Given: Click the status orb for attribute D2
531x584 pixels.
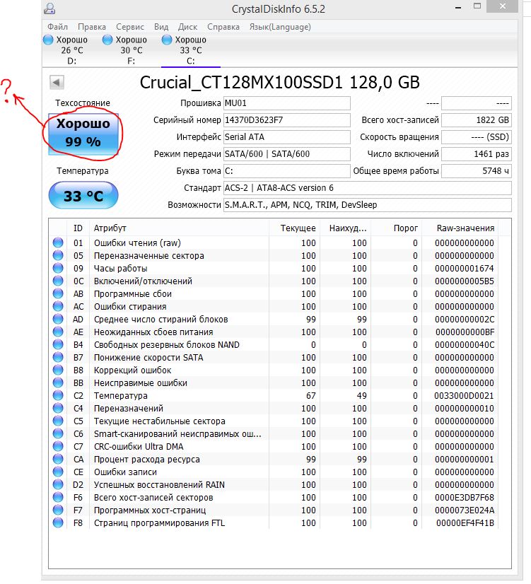Looking at the screenshot, I should (58, 484).
